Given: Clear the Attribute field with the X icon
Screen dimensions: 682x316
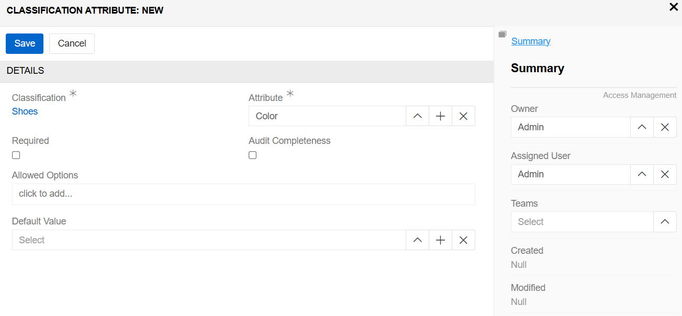Looking at the screenshot, I should tap(463, 116).
